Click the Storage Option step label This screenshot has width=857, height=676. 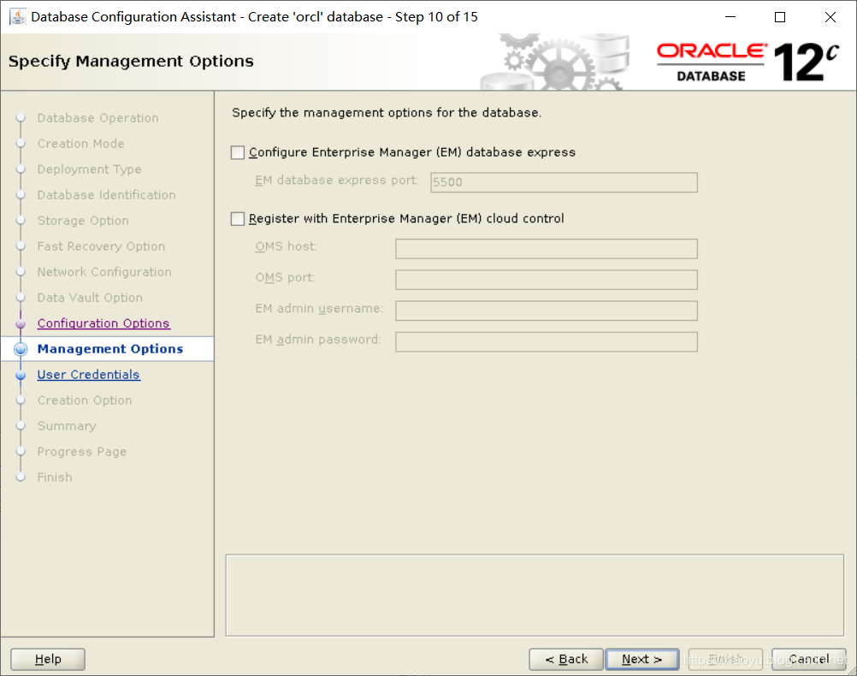83,221
